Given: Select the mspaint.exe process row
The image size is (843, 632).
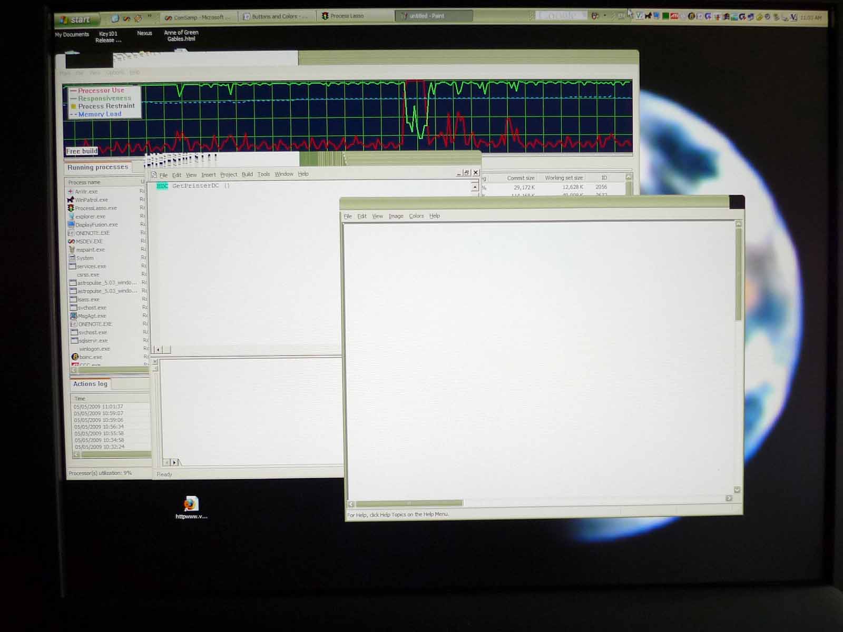Looking at the screenshot, I should (90, 250).
